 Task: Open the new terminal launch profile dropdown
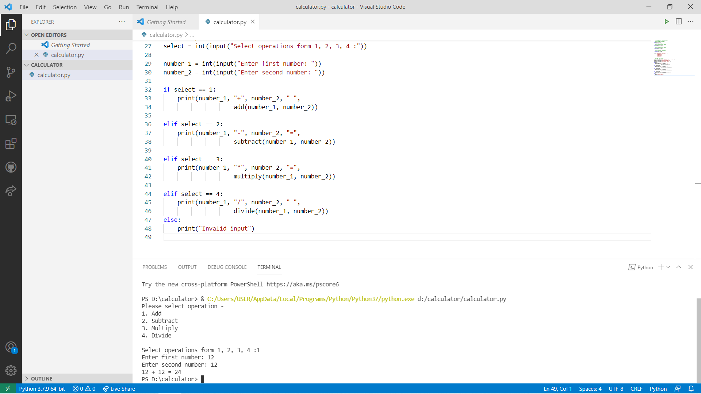click(x=668, y=267)
